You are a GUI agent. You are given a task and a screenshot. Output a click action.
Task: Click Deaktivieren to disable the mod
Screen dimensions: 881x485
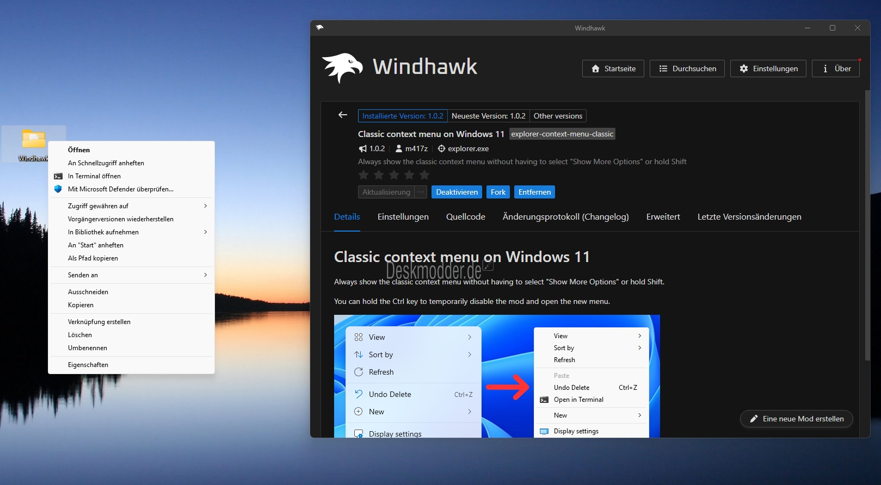point(457,192)
